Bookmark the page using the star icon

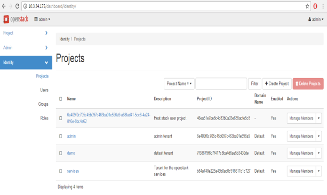coord(307,6)
